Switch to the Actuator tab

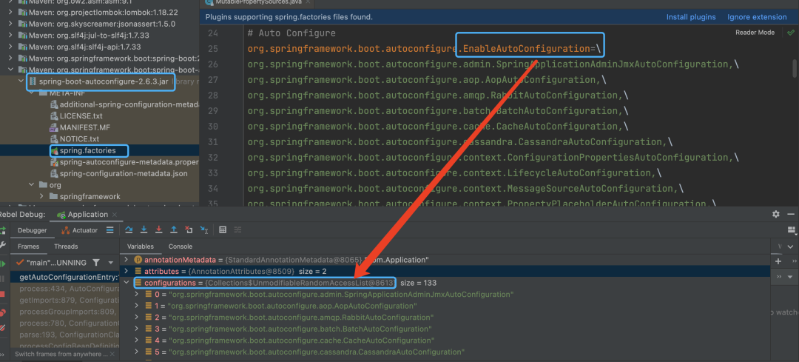click(80, 230)
